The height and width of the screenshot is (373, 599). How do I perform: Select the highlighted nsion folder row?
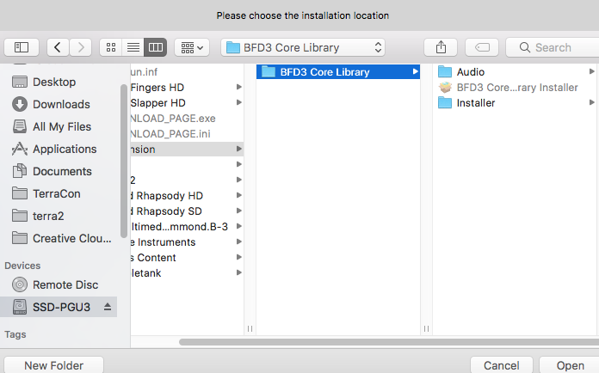[187, 150]
